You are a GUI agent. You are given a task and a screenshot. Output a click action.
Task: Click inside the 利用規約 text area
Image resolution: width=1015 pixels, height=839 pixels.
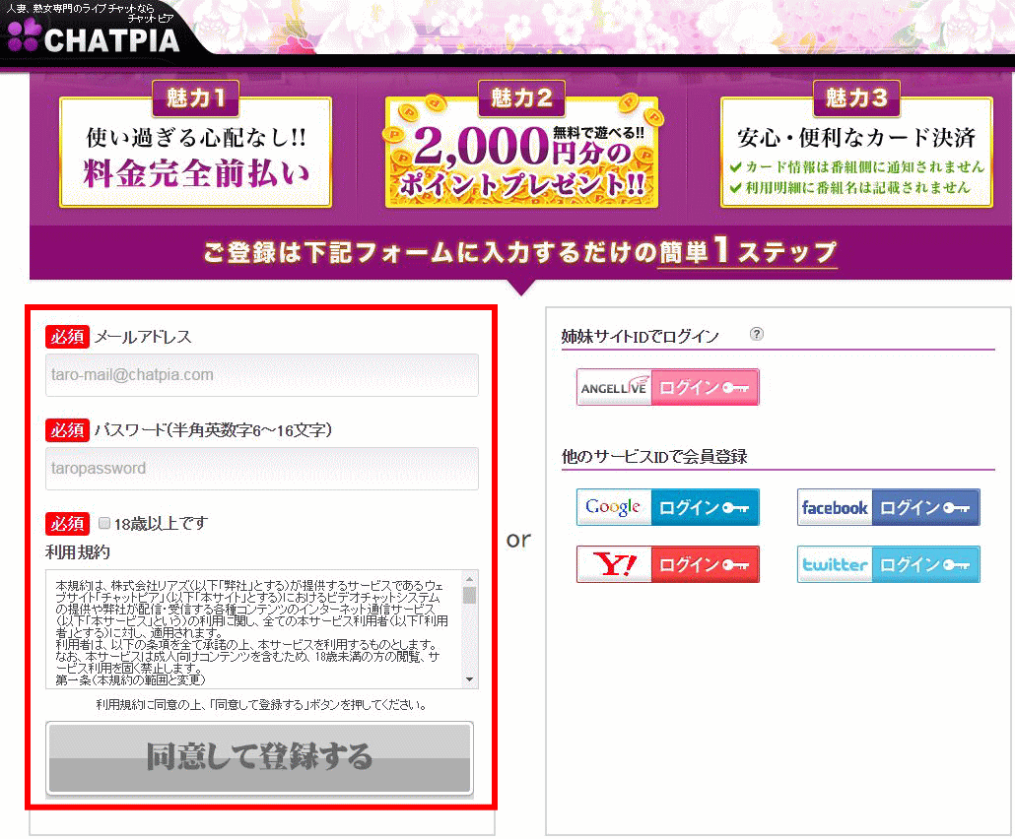pos(252,628)
